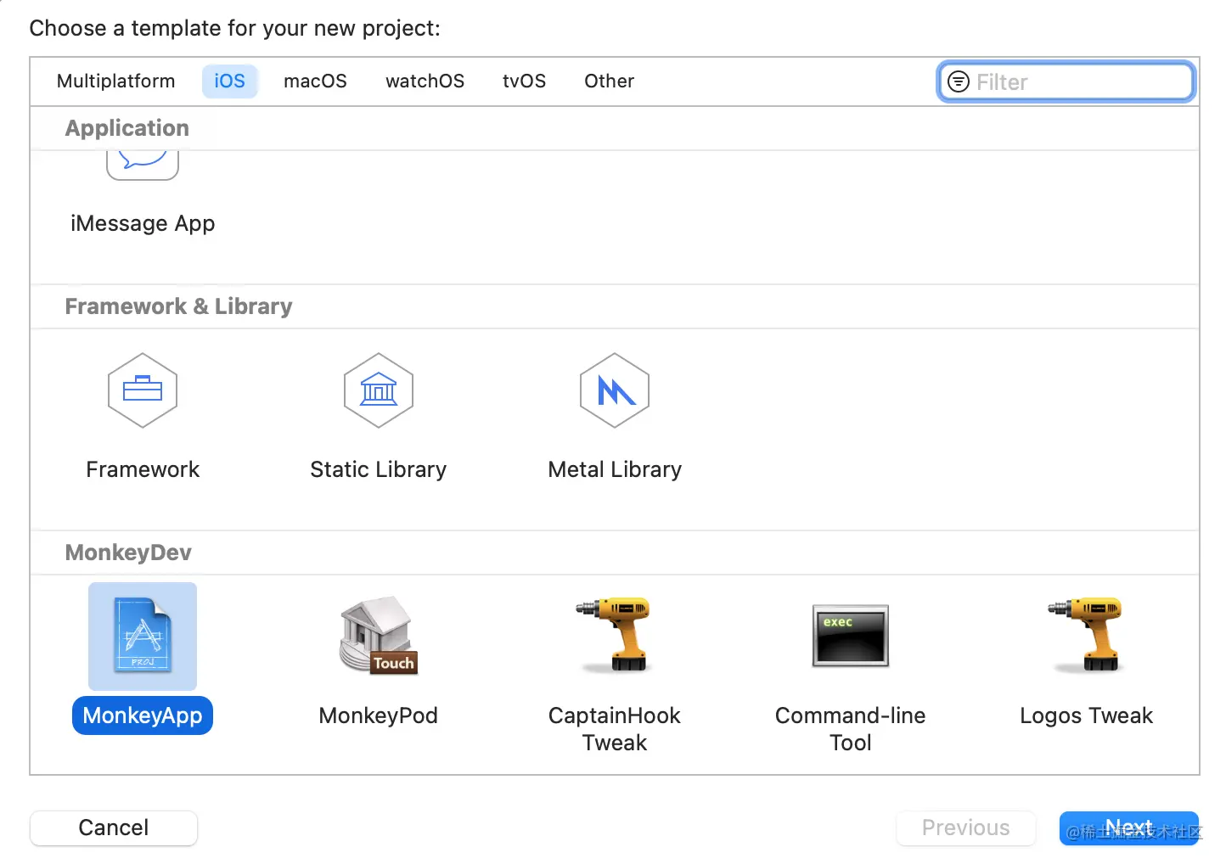Click the Static Library label
This screenshot has width=1226, height=864.
pyautogui.click(x=379, y=469)
